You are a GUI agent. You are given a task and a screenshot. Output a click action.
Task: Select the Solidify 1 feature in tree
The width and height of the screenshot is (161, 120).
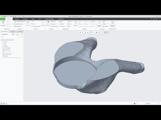(5, 56)
